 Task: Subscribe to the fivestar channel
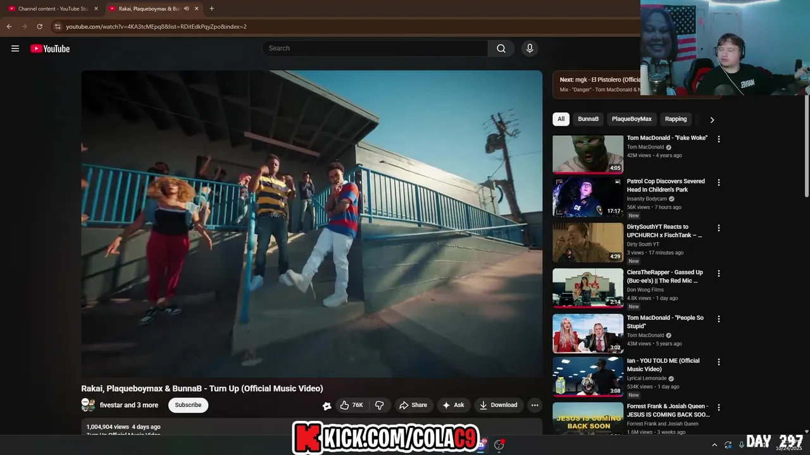pos(188,405)
